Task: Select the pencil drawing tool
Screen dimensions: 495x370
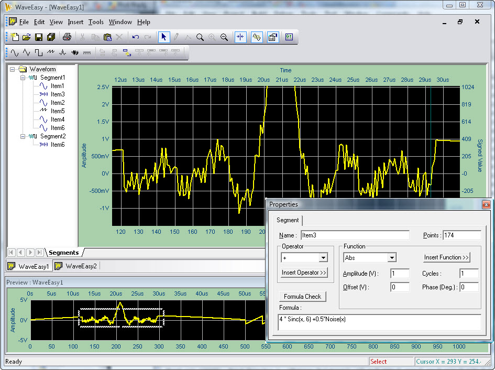Action: (x=175, y=37)
